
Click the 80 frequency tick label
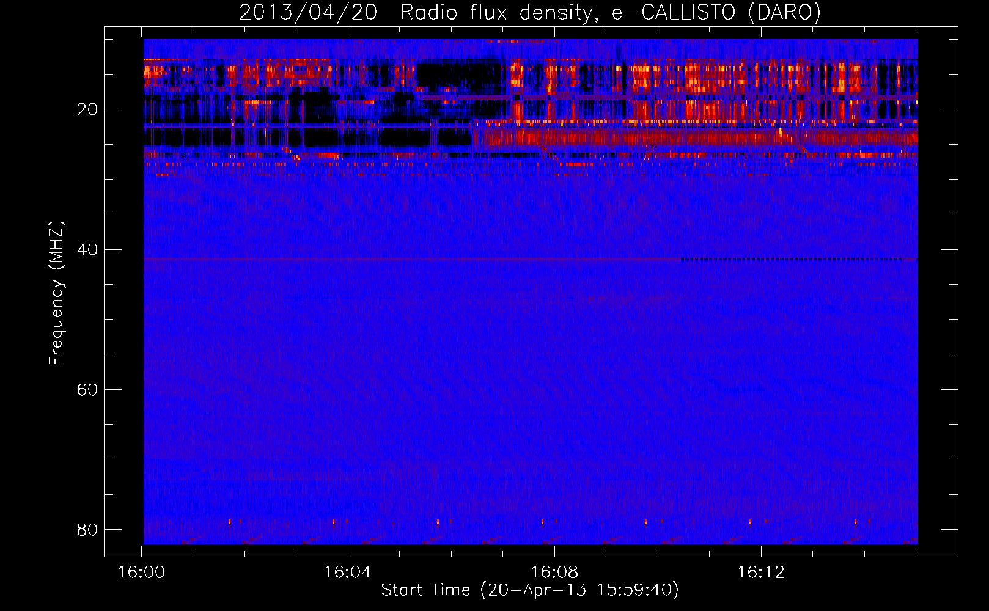click(87, 529)
